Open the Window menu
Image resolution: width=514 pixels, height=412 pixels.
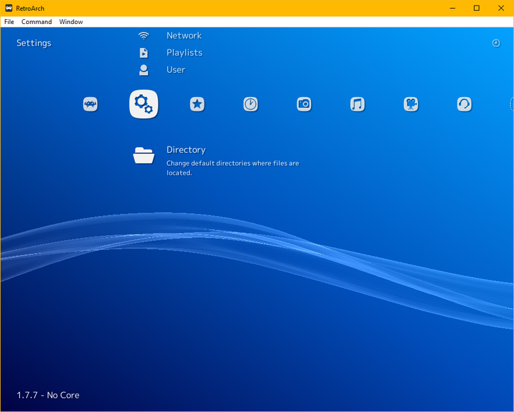pyautogui.click(x=71, y=22)
